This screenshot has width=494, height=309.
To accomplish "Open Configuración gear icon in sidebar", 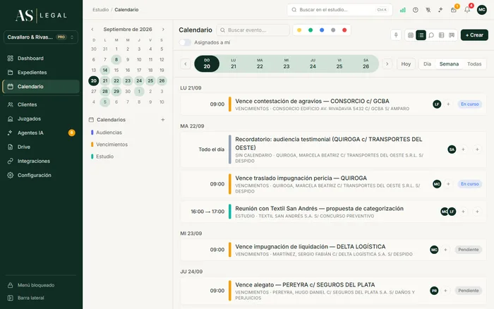I will click(x=11, y=175).
